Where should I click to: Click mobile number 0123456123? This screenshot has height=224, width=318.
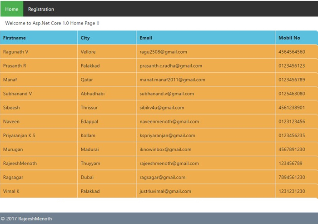(292, 66)
